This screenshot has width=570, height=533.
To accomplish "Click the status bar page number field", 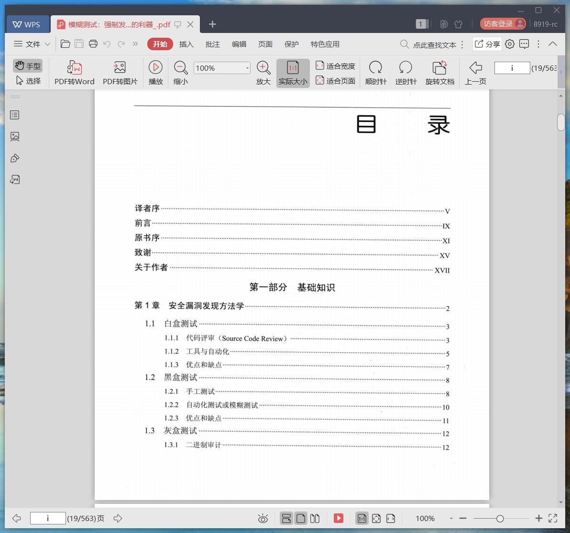I will [48, 519].
